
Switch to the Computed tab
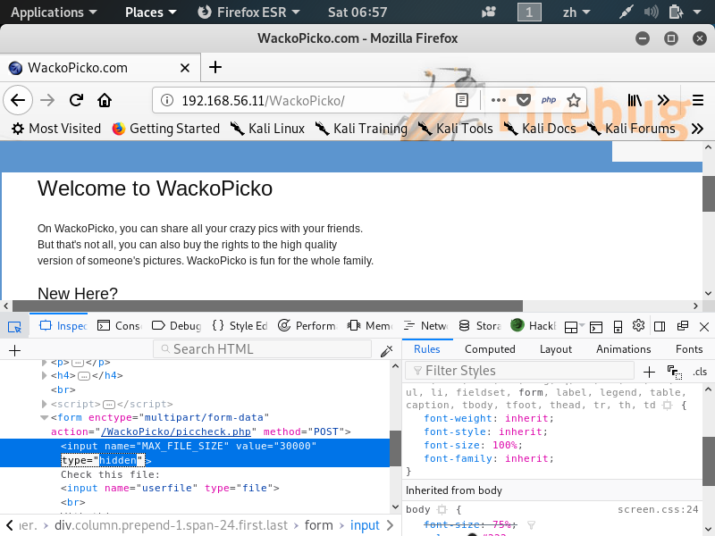[x=490, y=349]
